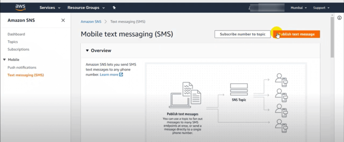Open Push notifications page
Viewport: 344px width, 142px height.
pos(22,67)
